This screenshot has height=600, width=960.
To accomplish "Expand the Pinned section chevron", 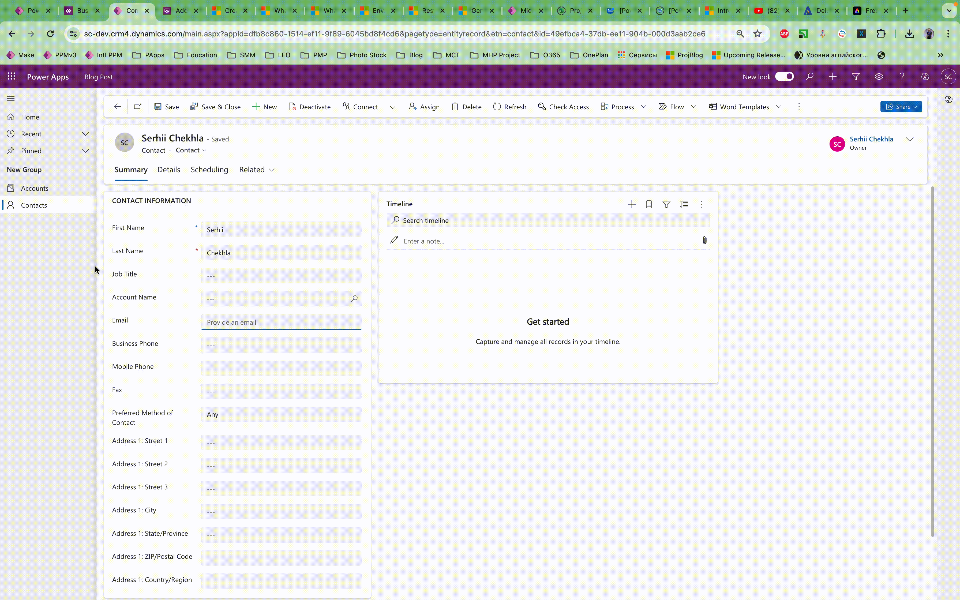I will [85, 151].
